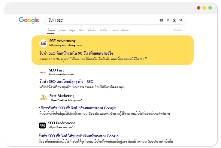The image size is (221, 148).
Task: Open รับทำ SEO เว็บไซต์ ให้ทุกธุรกิจติดหน้าแรก link
Action: [79, 136]
